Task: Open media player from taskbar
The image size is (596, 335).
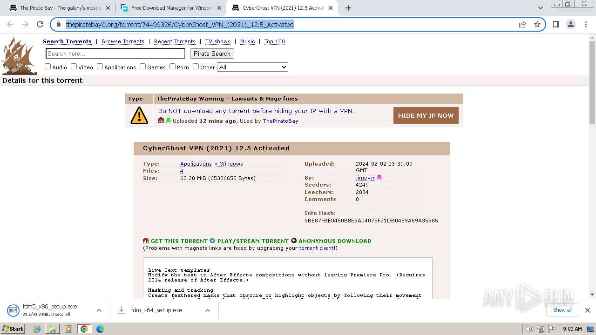Action: tap(68, 329)
